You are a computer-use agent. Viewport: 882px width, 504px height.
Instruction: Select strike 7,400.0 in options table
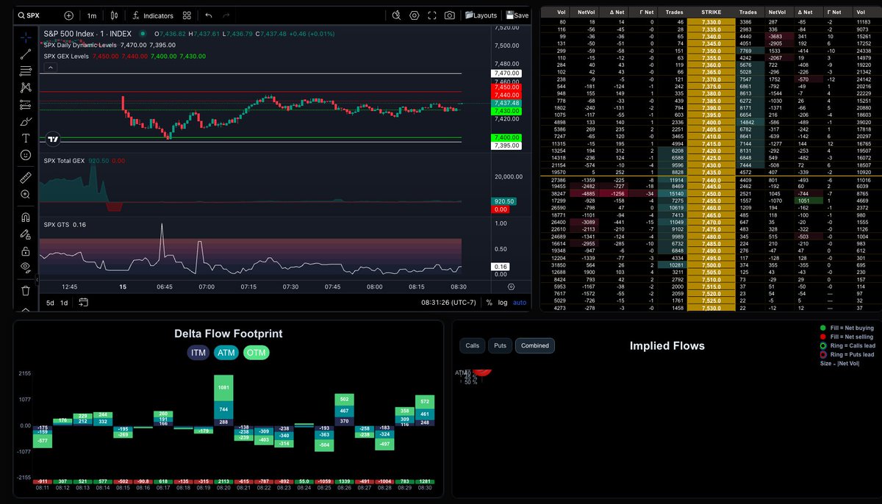tap(711, 122)
